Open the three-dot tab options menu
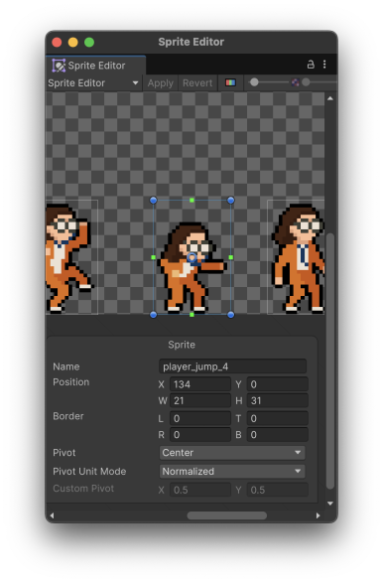This screenshot has width=383, height=583. 324,65
